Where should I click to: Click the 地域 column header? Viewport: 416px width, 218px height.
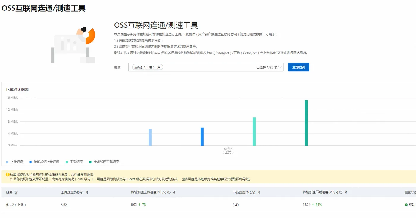[9, 192]
